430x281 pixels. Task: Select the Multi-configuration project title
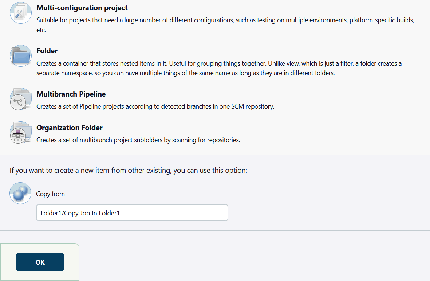(82, 8)
